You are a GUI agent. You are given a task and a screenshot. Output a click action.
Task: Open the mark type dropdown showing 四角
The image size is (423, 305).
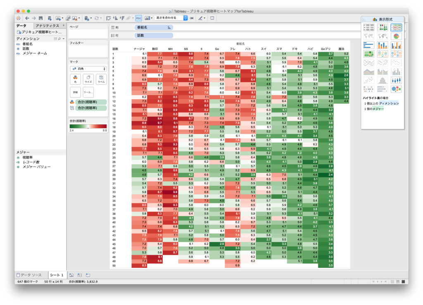click(88, 69)
